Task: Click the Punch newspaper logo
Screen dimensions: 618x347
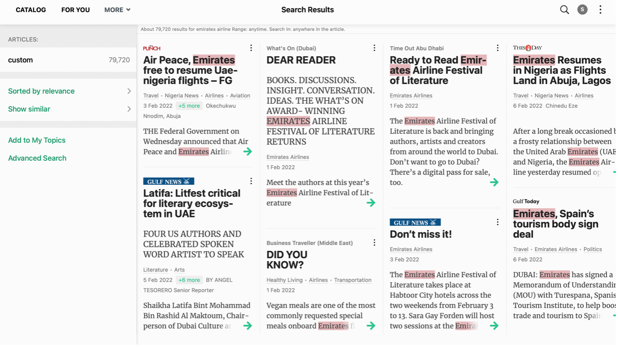Action: tap(152, 48)
